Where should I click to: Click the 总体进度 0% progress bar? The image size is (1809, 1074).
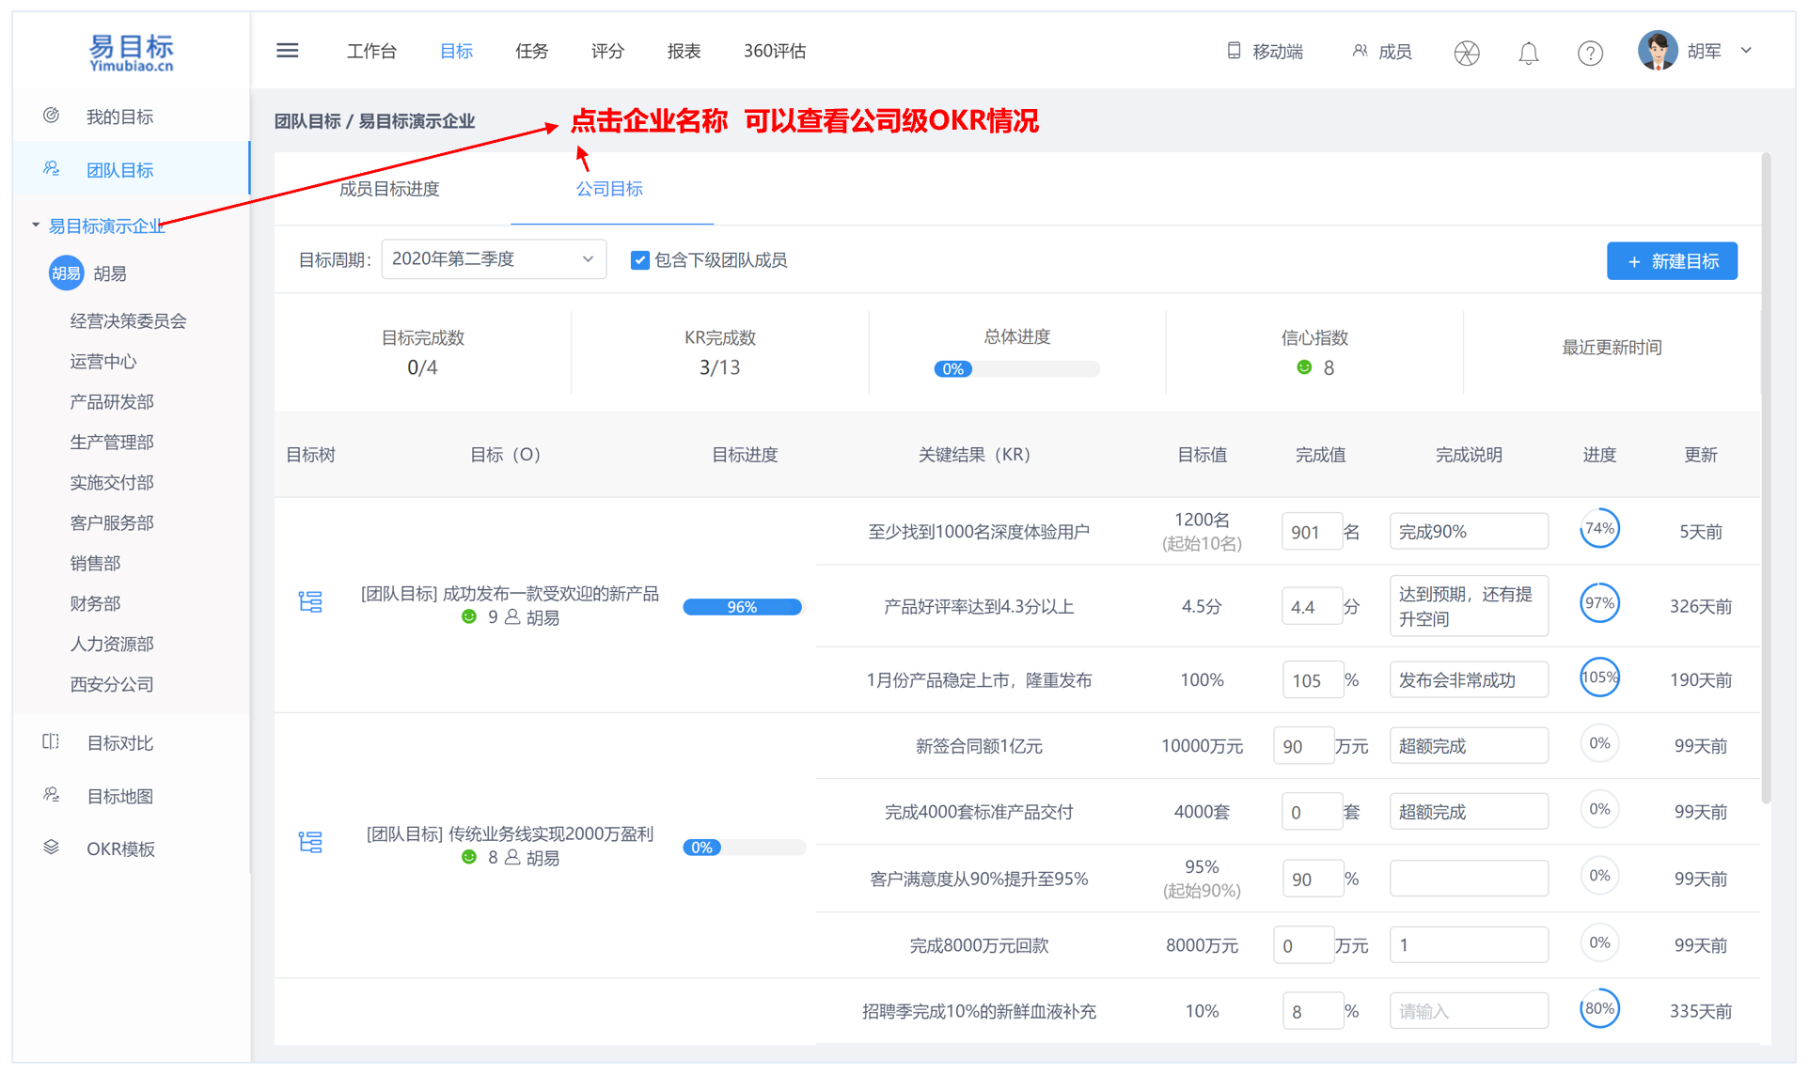[1016, 369]
